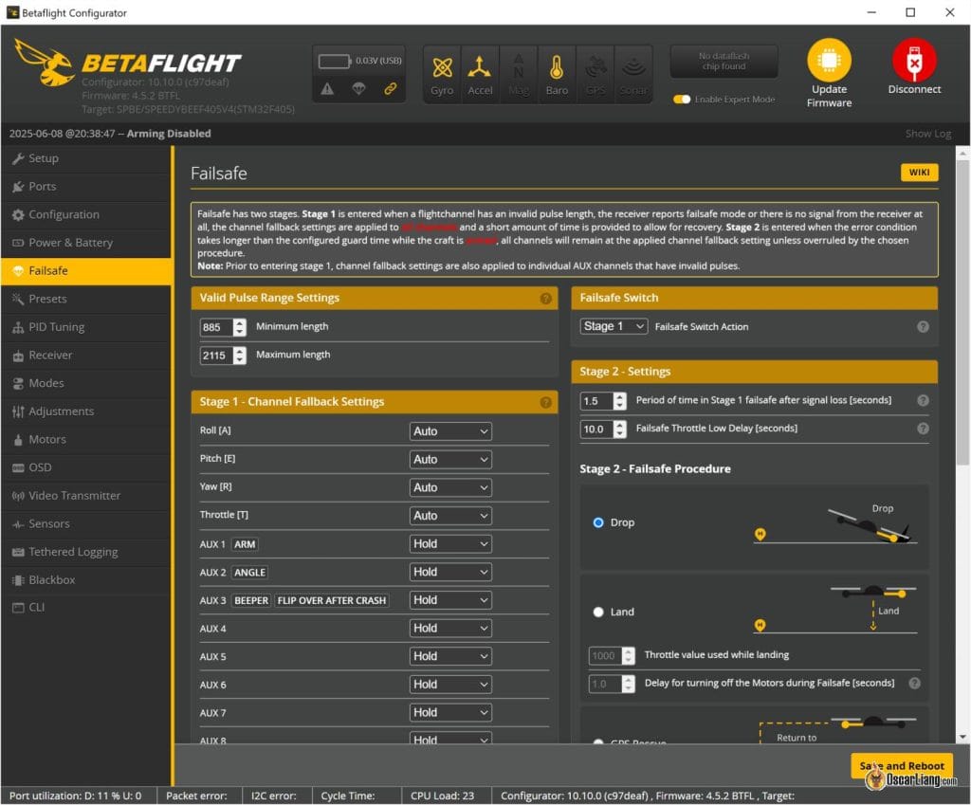Screen dimensions: 971x805
Task: Open the Blackbox tab
Action: 86,580
